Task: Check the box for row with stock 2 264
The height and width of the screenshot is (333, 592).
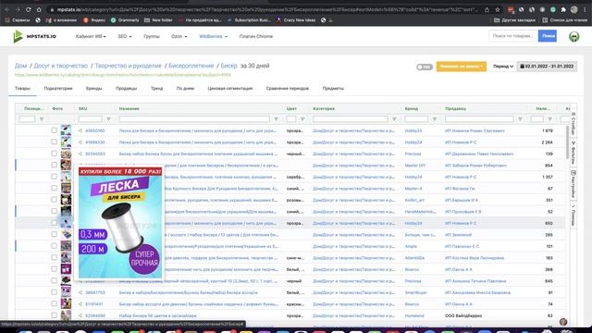Action: coord(54,142)
